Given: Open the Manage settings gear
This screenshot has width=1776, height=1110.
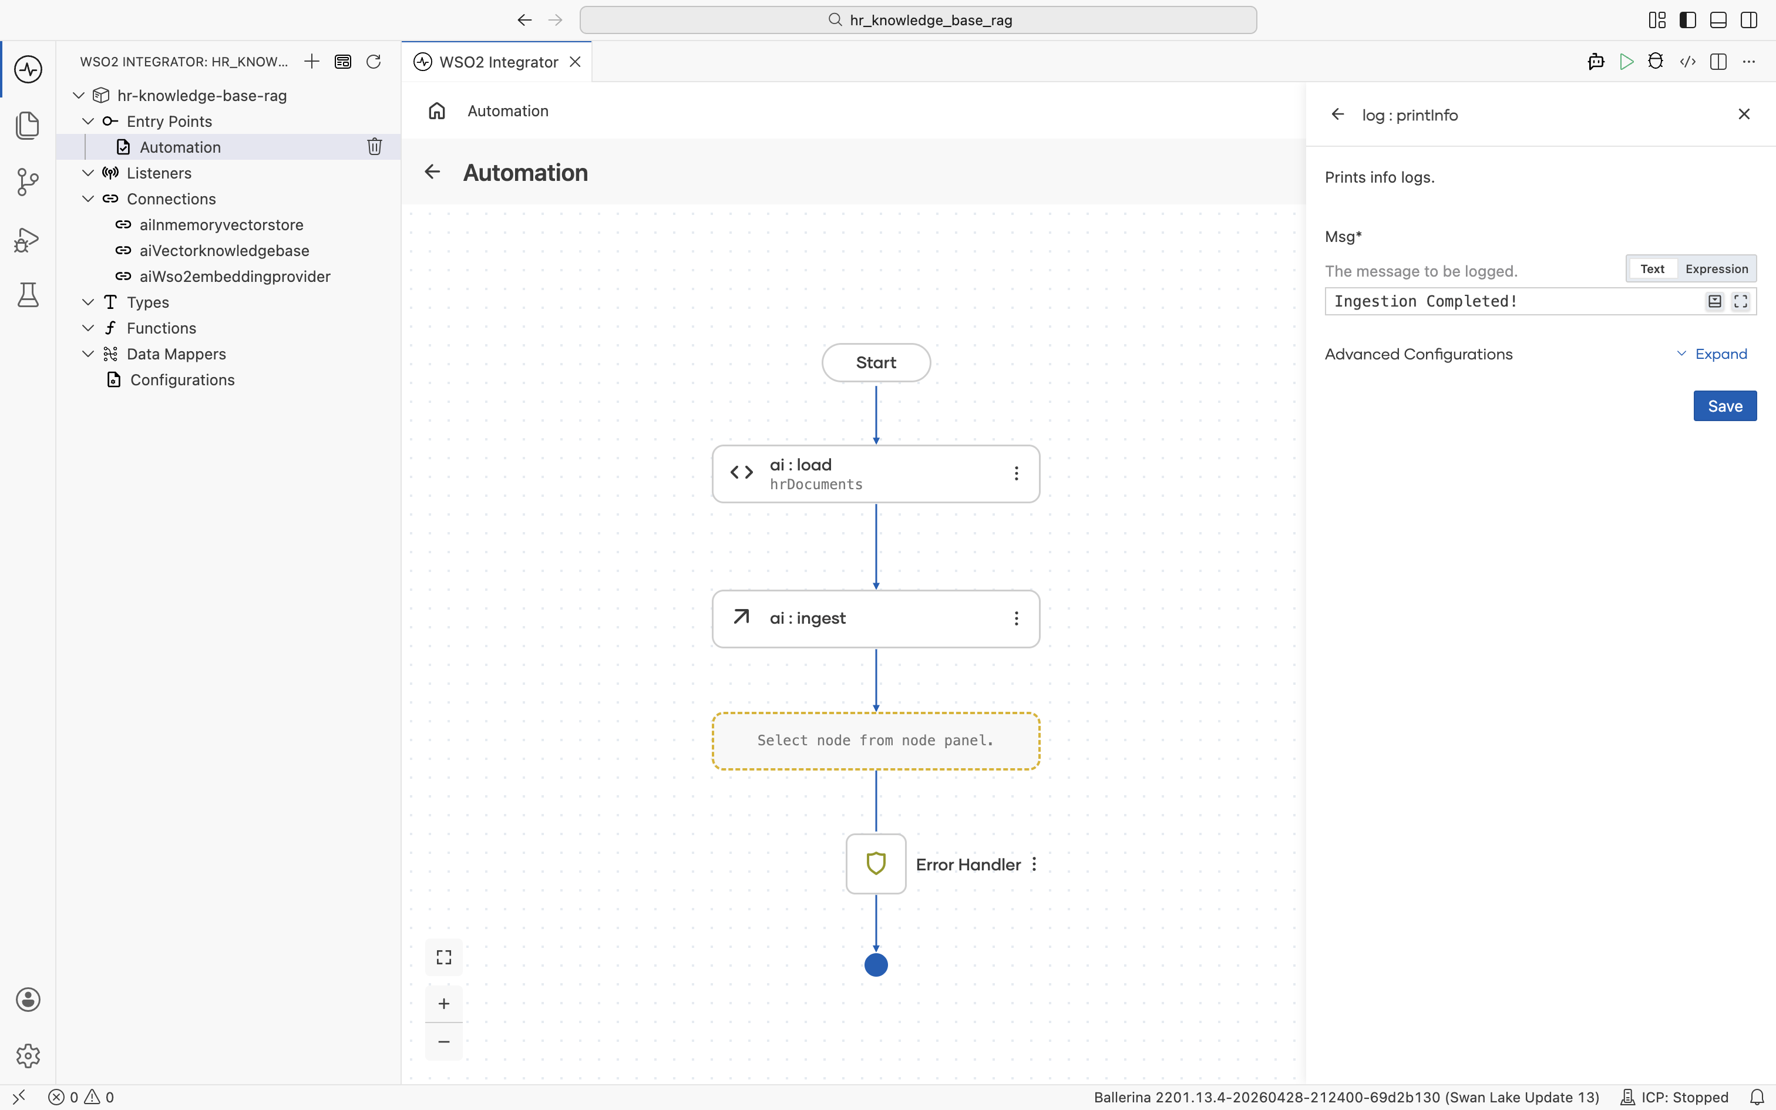Looking at the screenshot, I should 28,1056.
